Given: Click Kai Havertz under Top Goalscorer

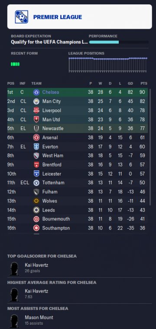Looking at the screenshot, I should tap(36, 265).
